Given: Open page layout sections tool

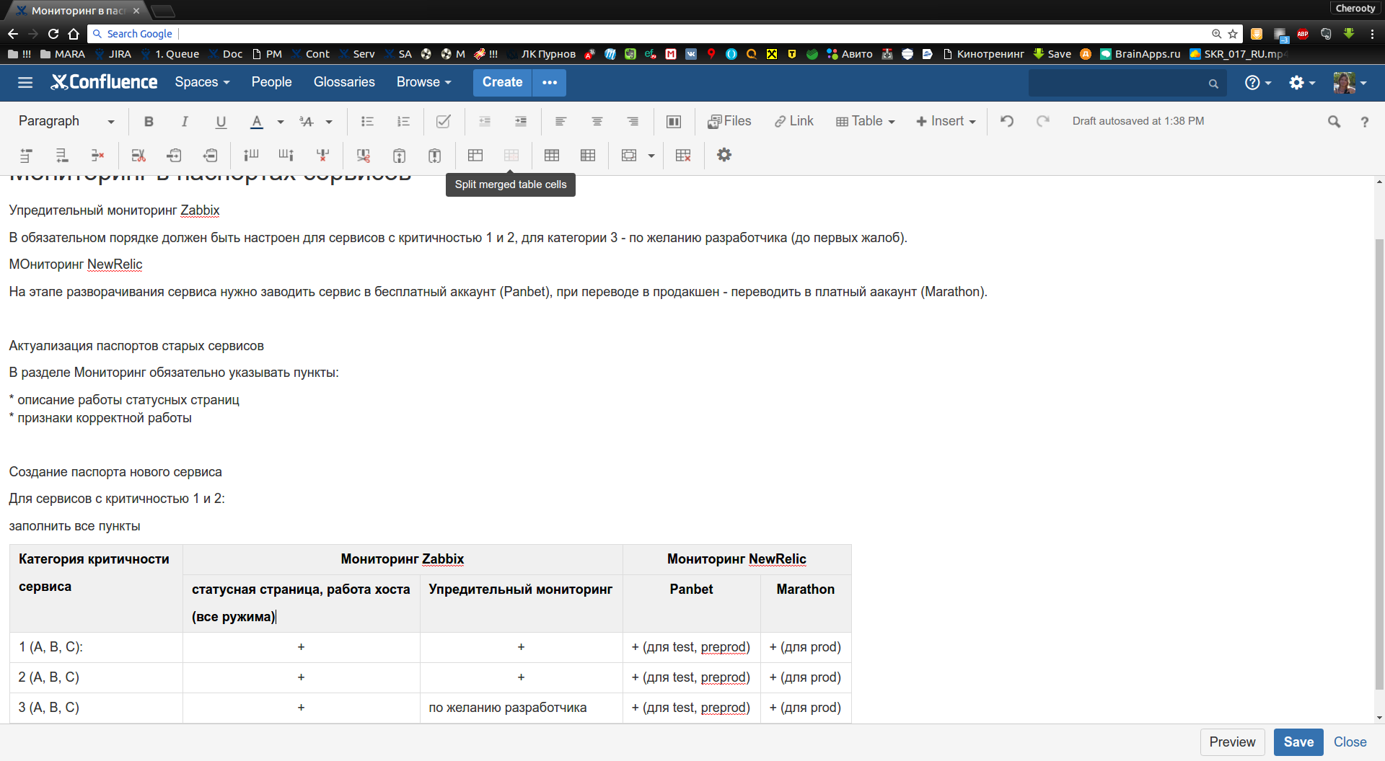Looking at the screenshot, I should (x=674, y=122).
